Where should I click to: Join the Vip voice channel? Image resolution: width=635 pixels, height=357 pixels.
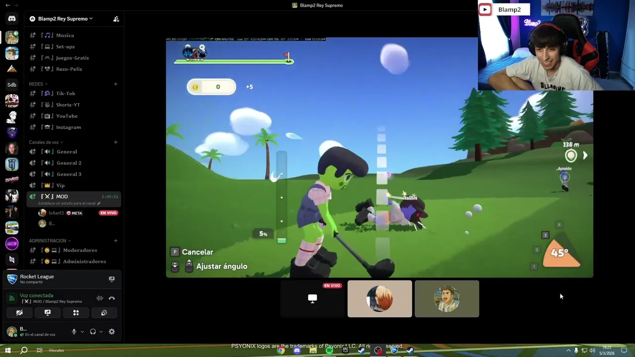(74, 185)
